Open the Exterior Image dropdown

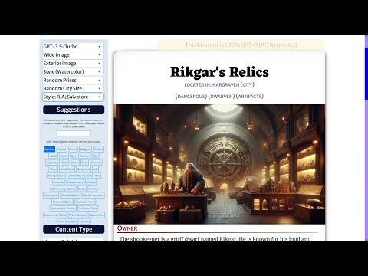pyautogui.click(x=73, y=64)
